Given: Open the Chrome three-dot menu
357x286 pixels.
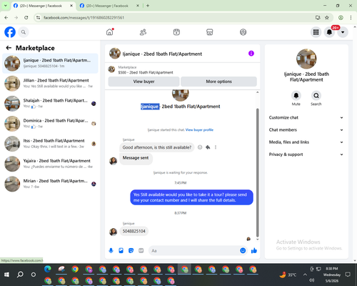Looking at the screenshot, I should pyautogui.click(x=351, y=18).
